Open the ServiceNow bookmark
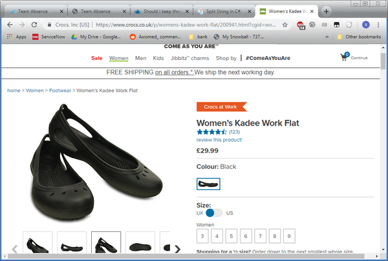388x261 pixels. coord(48,37)
